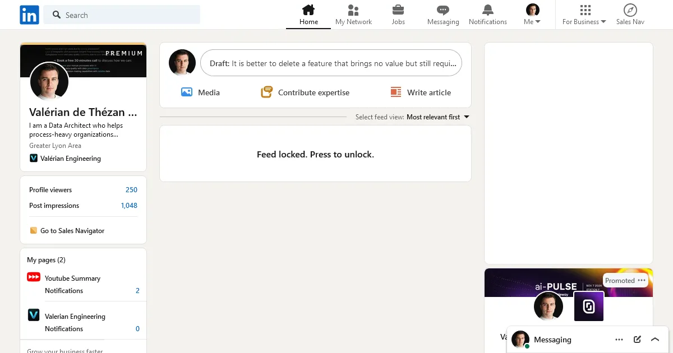
Task: Click the draft post input field
Action: click(331, 63)
